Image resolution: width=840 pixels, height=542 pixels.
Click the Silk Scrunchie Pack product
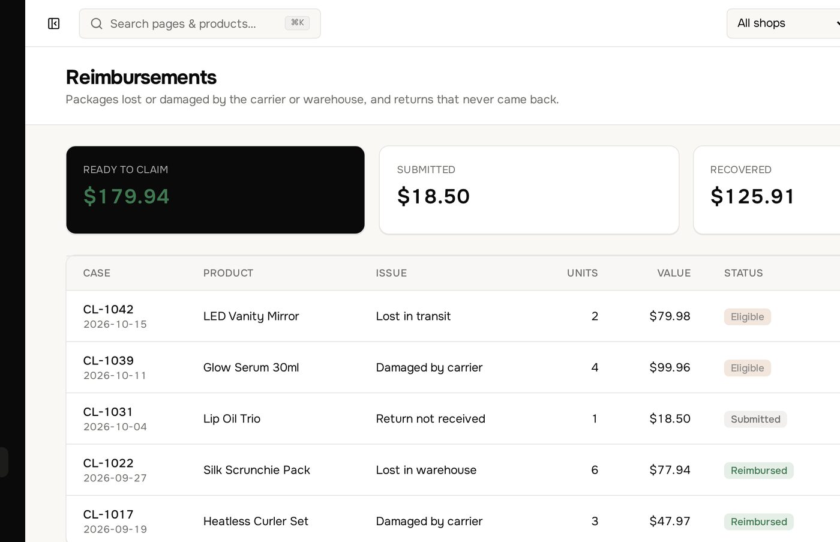[256, 470]
